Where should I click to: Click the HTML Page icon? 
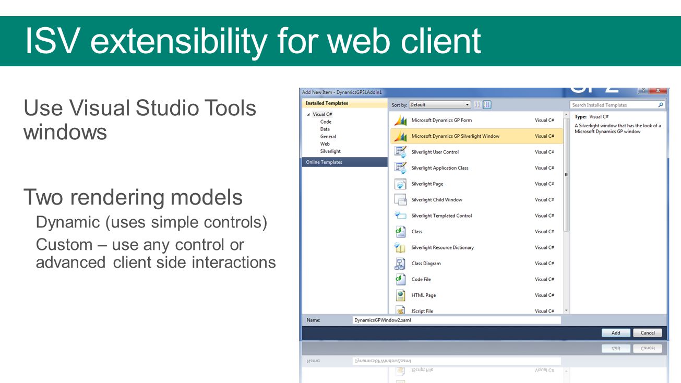(x=400, y=295)
